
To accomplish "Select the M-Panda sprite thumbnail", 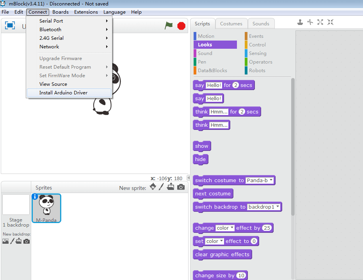I will (x=46, y=208).
